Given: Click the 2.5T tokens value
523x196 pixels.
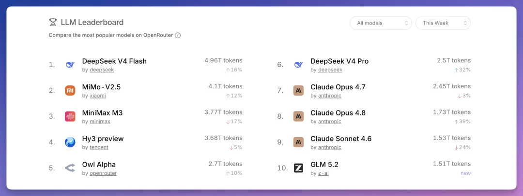Looking at the screenshot, I should click(454, 60).
